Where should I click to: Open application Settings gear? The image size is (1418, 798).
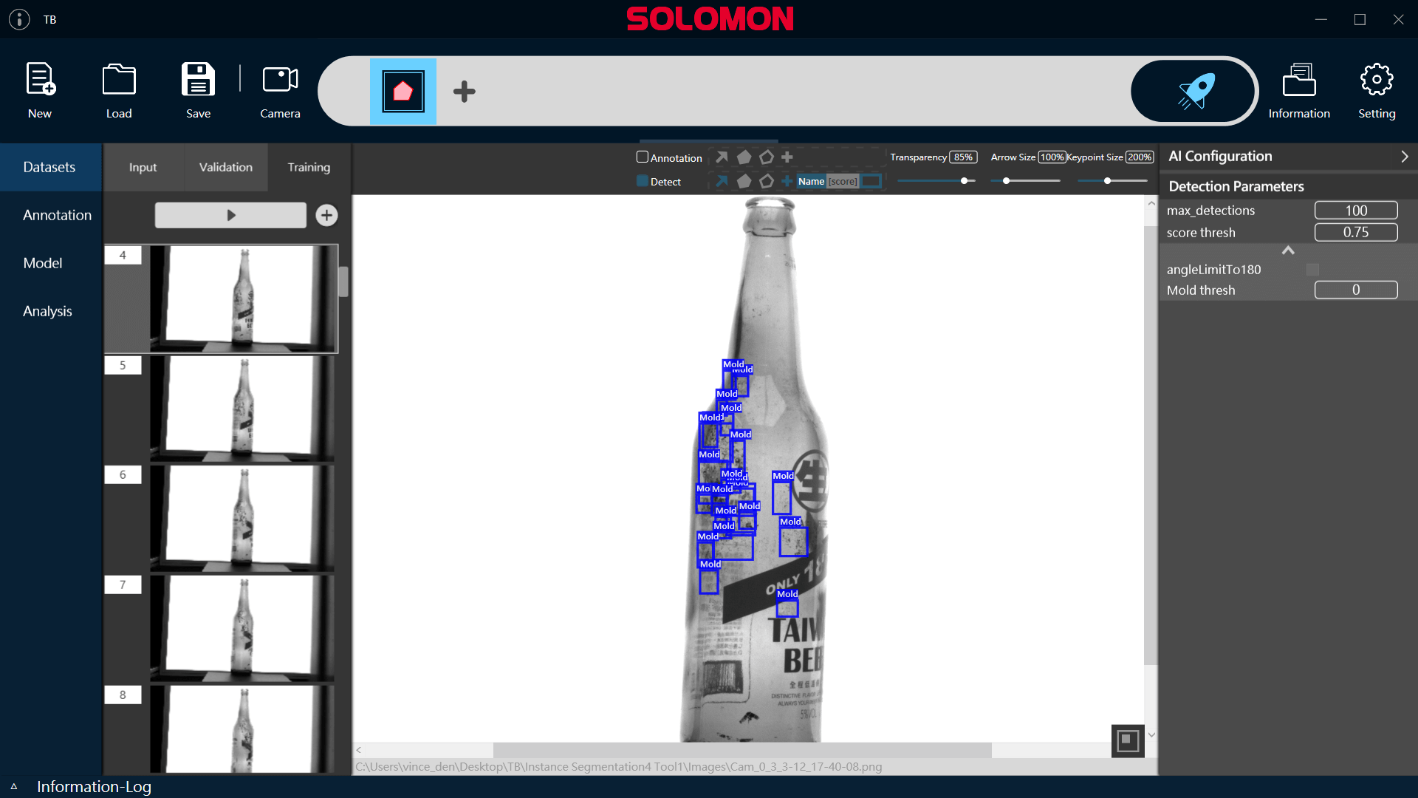(x=1377, y=89)
